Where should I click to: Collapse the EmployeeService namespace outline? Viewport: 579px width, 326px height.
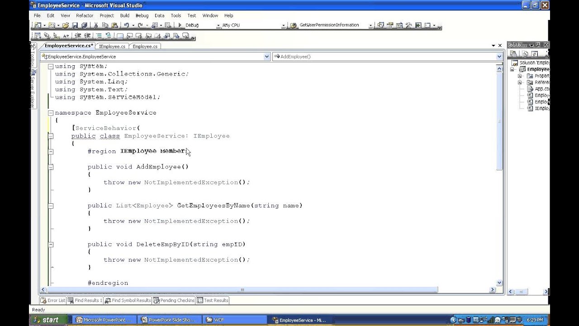click(51, 113)
